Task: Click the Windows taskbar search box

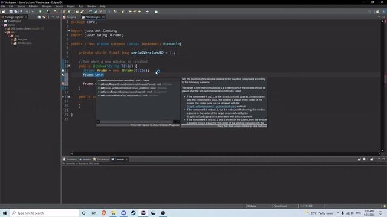Action: click(44, 213)
